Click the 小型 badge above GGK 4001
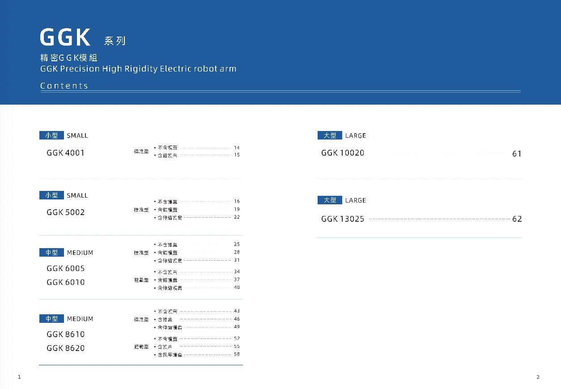 pos(51,135)
